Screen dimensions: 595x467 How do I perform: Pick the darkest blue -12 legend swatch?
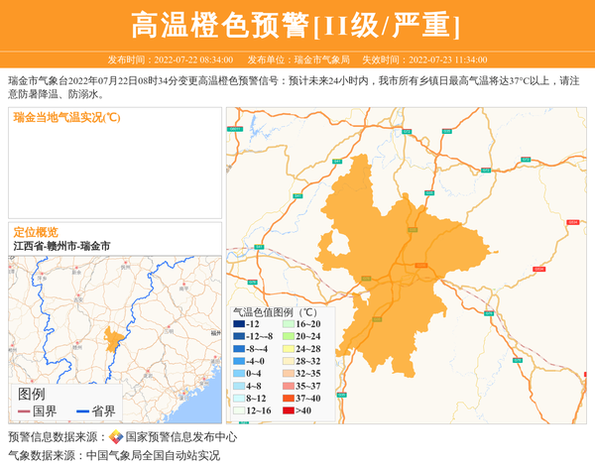(x=239, y=324)
